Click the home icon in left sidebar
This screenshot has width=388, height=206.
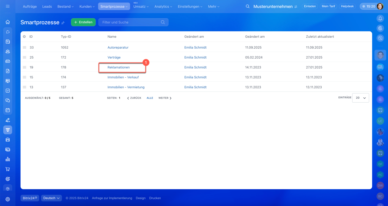[x=8, y=22]
